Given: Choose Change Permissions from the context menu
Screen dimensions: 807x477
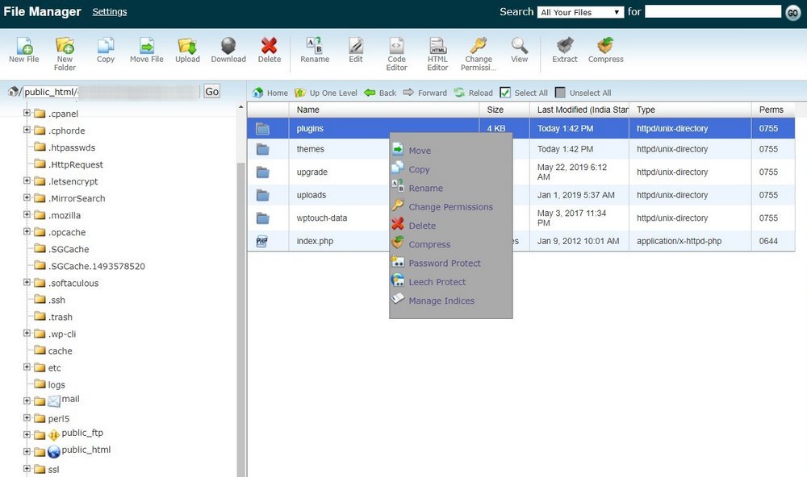Looking at the screenshot, I should click(x=450, y=207).
